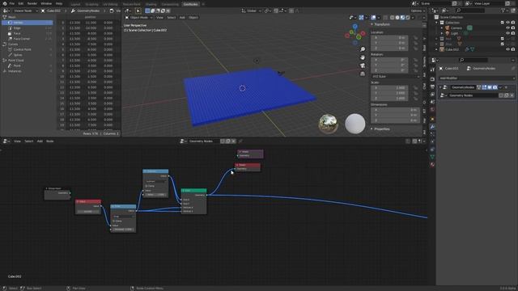Open the XYZ Euler rotation mode dropdown
The width and height of the screenshot is (518, 291).
tap(395, 76)
